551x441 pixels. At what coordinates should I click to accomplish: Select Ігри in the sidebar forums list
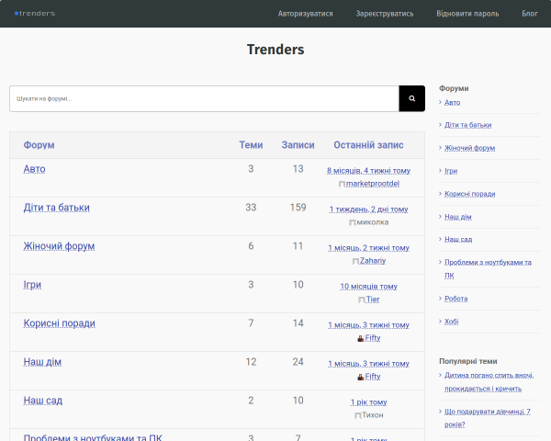coord(451,171)
